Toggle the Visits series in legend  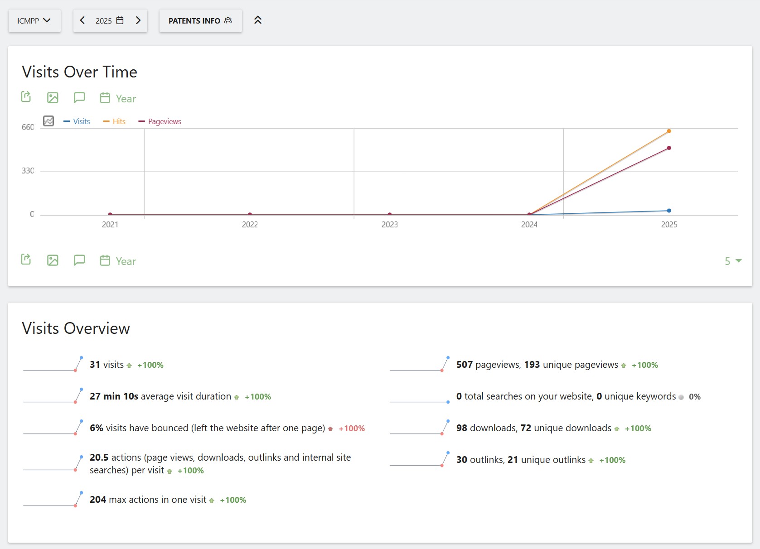tap(77, 121)
